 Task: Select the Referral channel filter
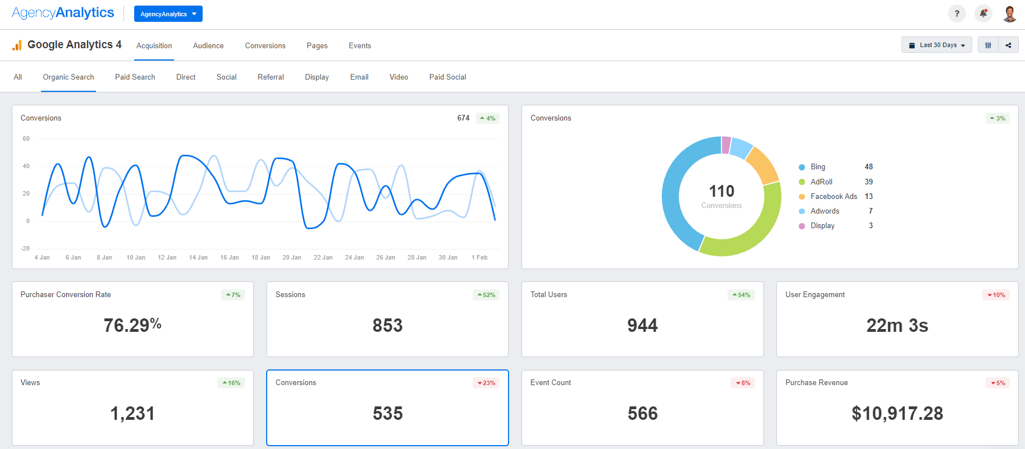coord(271,77)
